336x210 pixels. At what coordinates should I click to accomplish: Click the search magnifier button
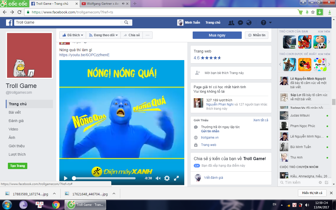(x=126, y=22)
